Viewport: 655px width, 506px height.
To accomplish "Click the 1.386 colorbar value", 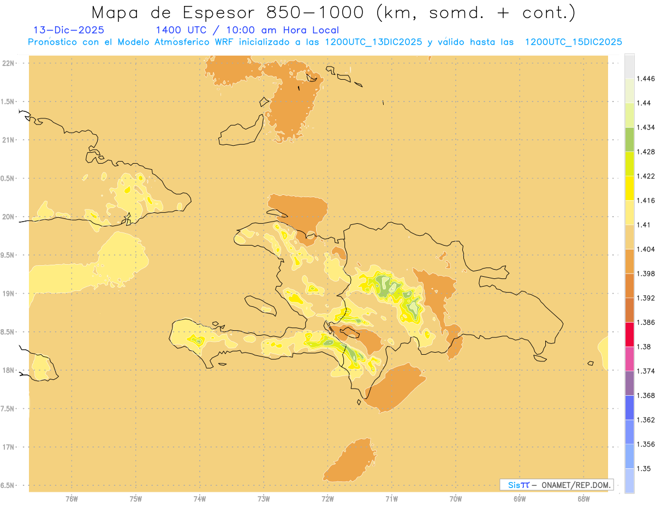I will pos(646,323).
